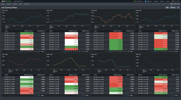The image size is (181, 100).
Task: Click the USD / JPY panel title
Action: [139, 54]
